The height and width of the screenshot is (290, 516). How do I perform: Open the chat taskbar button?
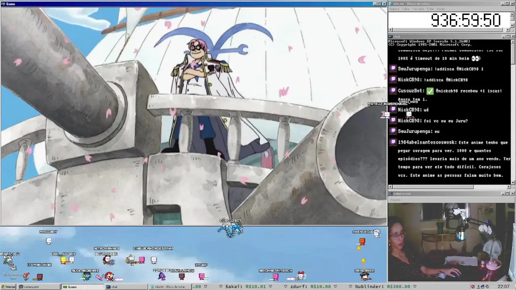coord(126,287)
